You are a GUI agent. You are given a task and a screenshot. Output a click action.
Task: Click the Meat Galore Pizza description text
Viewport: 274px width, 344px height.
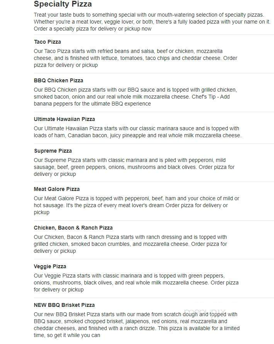tap(137, 205)
